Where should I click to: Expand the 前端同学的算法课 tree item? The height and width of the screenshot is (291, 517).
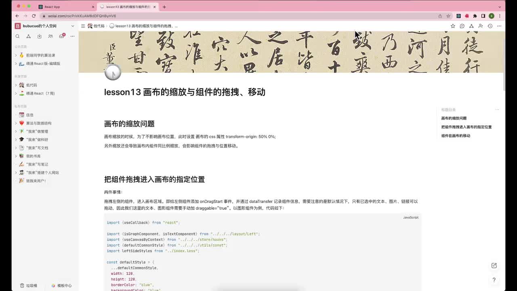(16, 55)
